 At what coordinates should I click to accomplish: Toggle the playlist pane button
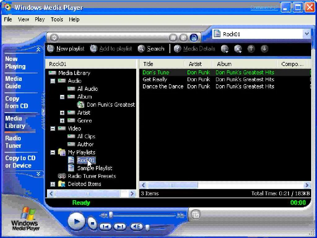point(194,37)
